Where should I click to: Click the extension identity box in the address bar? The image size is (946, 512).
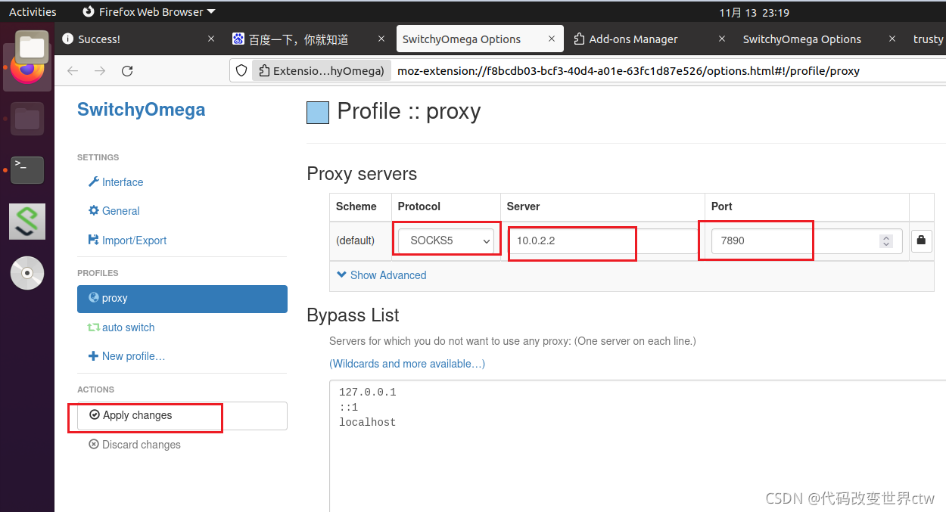tap(322, 71)
